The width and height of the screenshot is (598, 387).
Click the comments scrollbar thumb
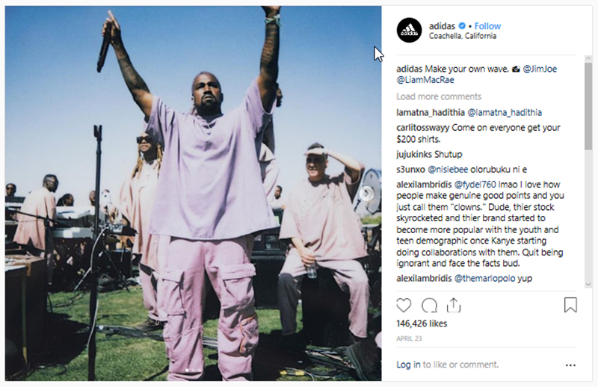(x=588, y=106)
